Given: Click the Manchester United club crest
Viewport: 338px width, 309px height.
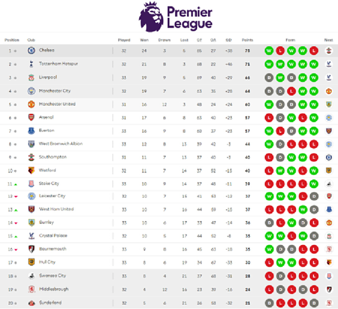Looking at the screenshot, I should [x=31, y=104].
